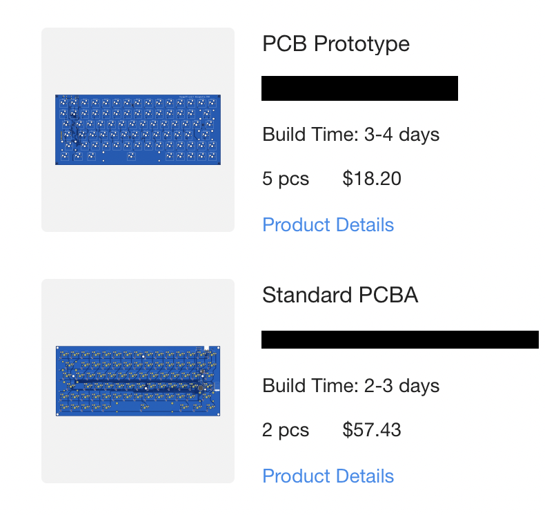Click the $18.20 price
The image size is (545, 515).
point(372,179)
